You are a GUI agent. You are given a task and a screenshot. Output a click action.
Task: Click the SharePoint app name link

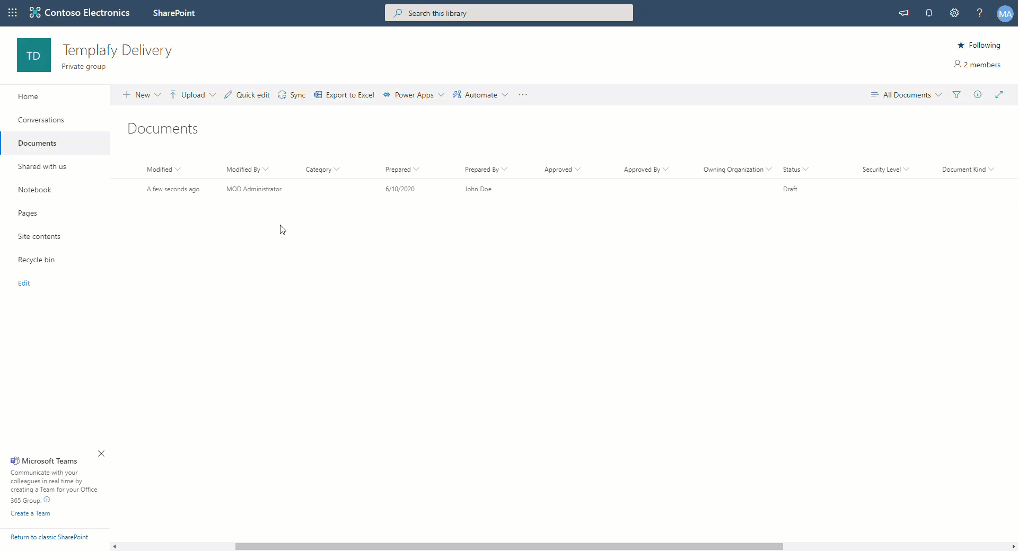174,13
